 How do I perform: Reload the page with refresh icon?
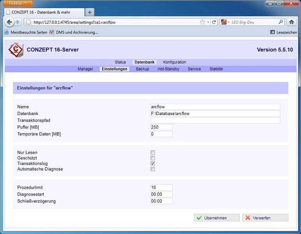[x=214, y=22]
